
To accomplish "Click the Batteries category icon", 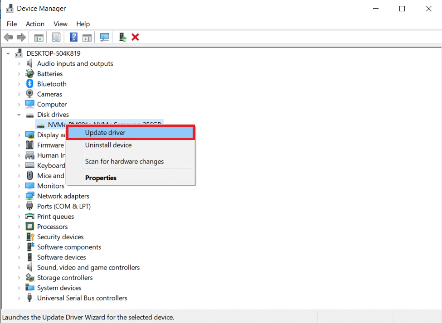I will pos(29,74).
